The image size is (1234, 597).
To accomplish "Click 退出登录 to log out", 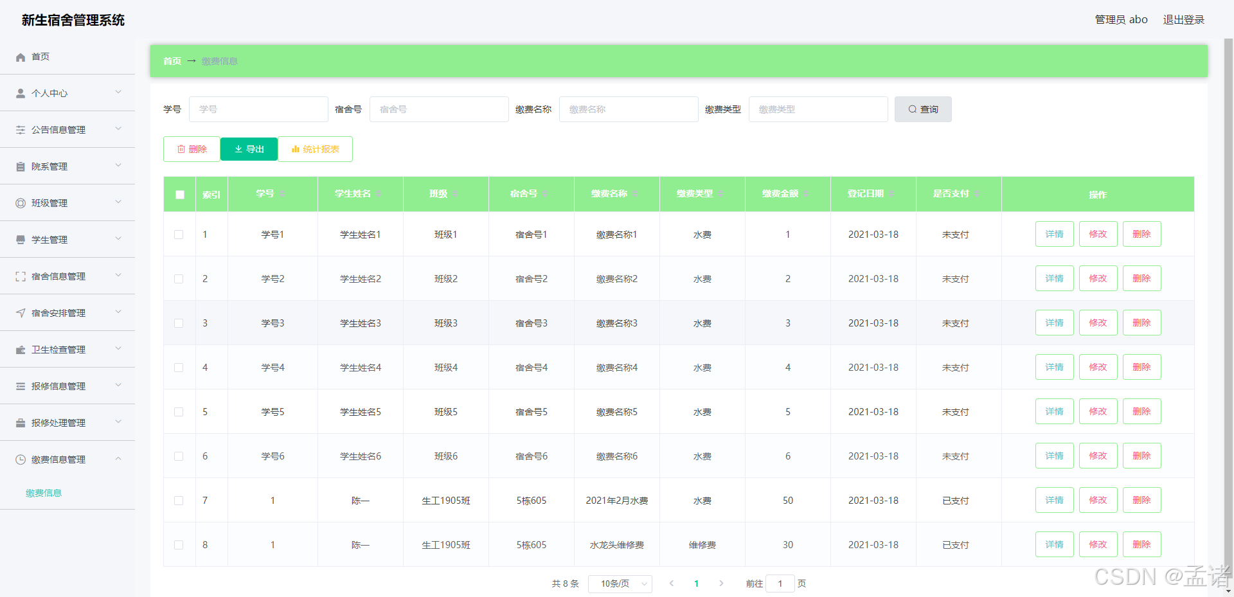I will [1184, 20].
